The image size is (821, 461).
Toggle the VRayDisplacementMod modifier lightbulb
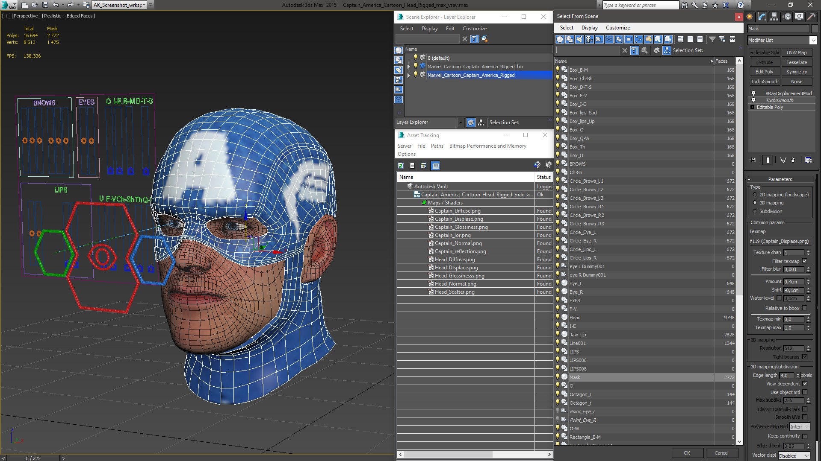(x=753, y=93)
